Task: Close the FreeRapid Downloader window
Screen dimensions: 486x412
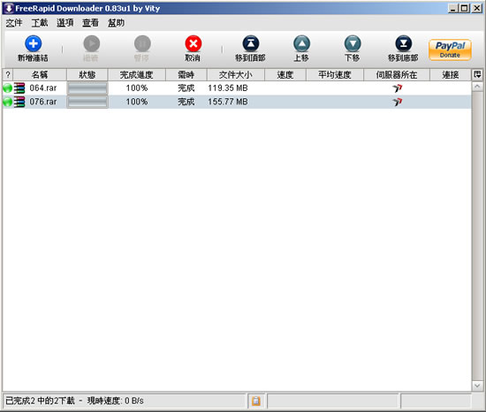Action: tap(476, 8)
